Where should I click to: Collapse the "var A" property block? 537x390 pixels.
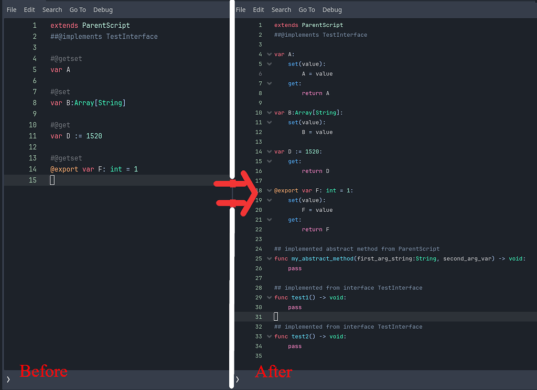pyautogui.click(x=268, y=54)
